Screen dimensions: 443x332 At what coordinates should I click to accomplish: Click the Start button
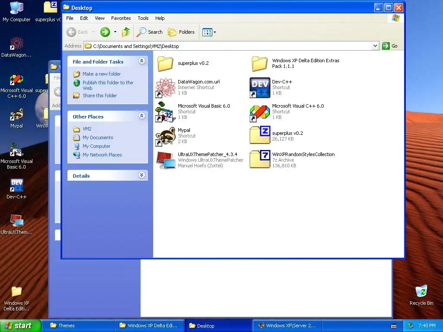[x=20, y=326]
